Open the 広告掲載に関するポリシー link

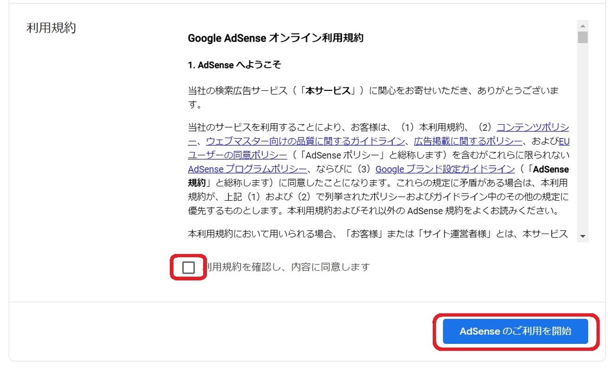[468, 141]
